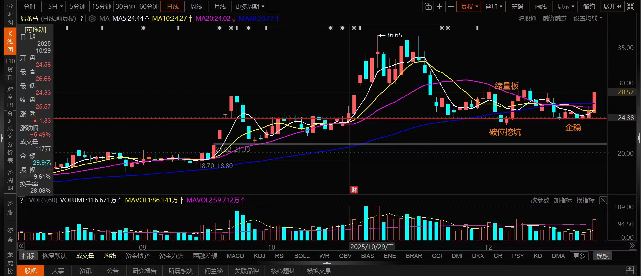641x276 pixels.
Task: Click the unlock padlock icon in top toolbar
Action: pyautogui.click(x=428, y=6)
